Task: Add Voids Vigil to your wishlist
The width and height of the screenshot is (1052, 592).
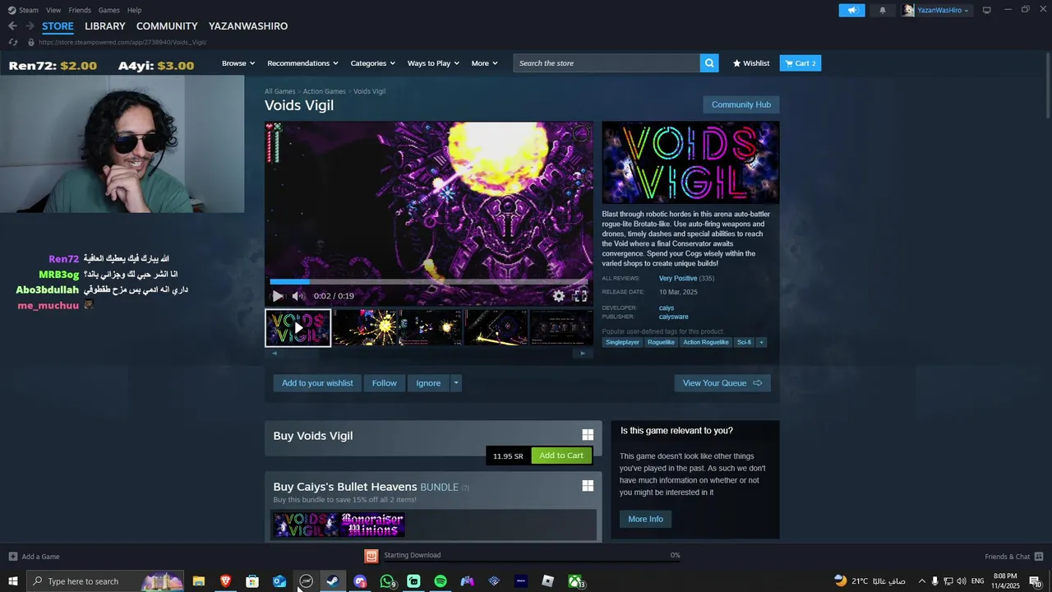Action: [317, 383]
